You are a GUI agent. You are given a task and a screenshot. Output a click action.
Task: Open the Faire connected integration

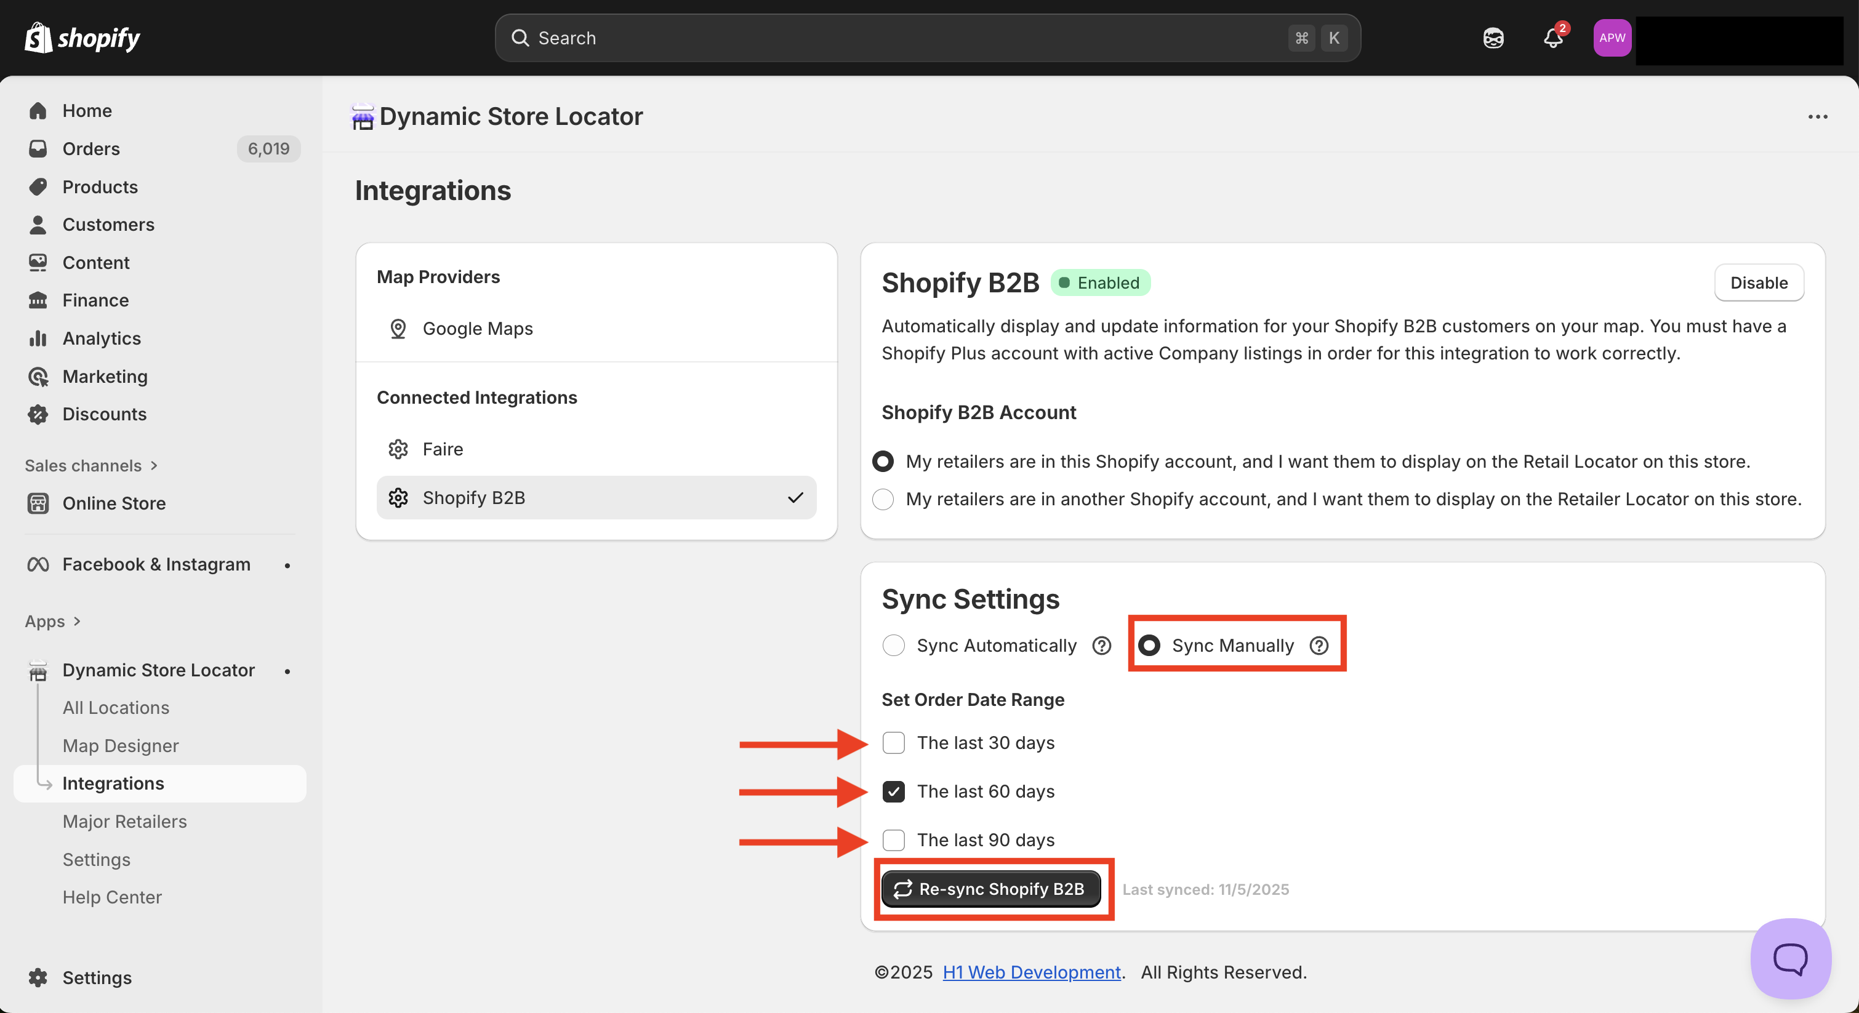click(443, 449)
